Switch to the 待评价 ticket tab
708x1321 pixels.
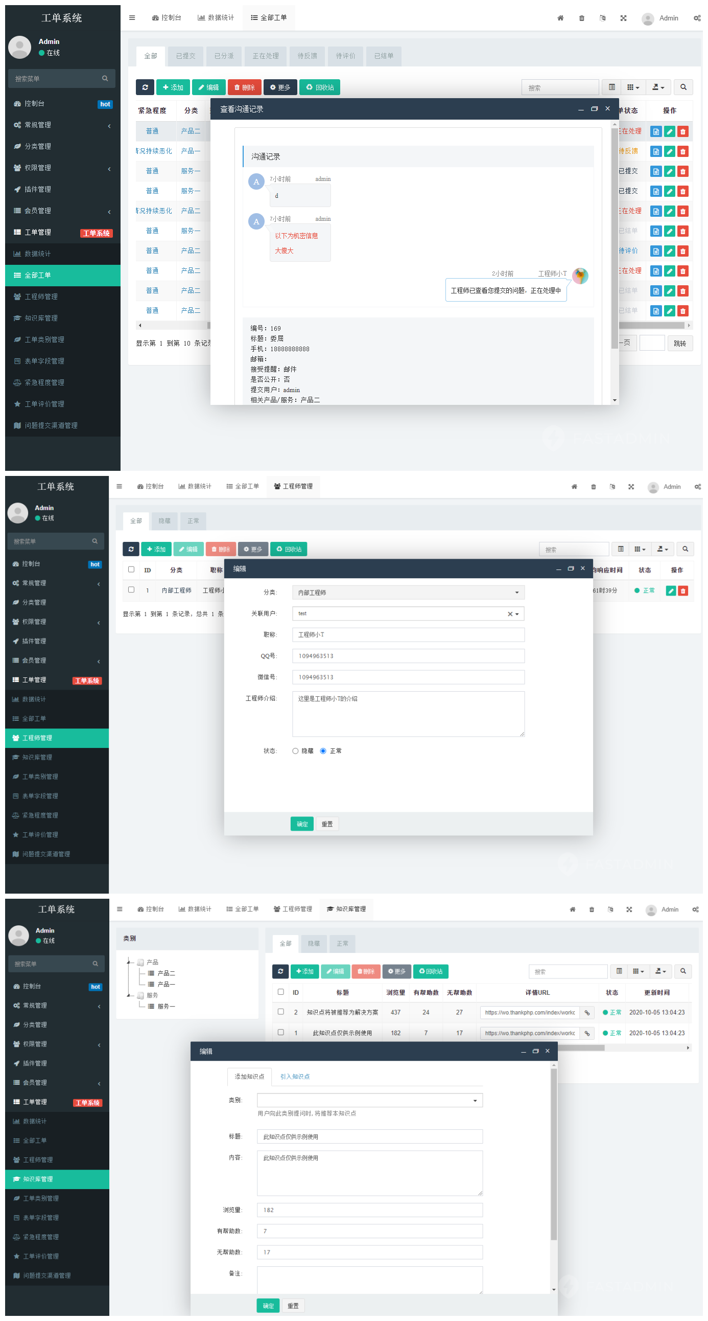tap(345, 56)
